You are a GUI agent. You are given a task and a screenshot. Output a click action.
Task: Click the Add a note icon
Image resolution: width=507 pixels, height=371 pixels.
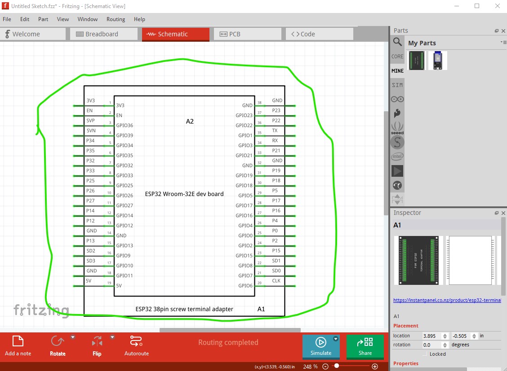coord(18,341)
